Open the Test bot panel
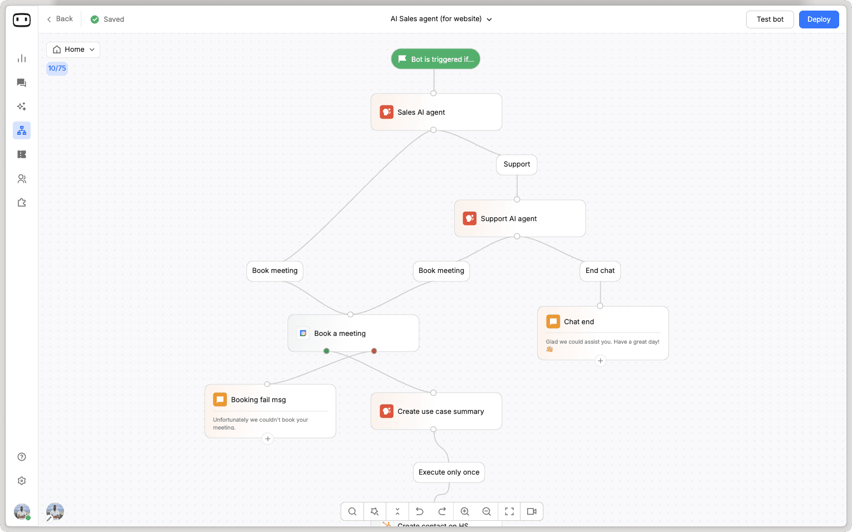 tap(770, 19)
